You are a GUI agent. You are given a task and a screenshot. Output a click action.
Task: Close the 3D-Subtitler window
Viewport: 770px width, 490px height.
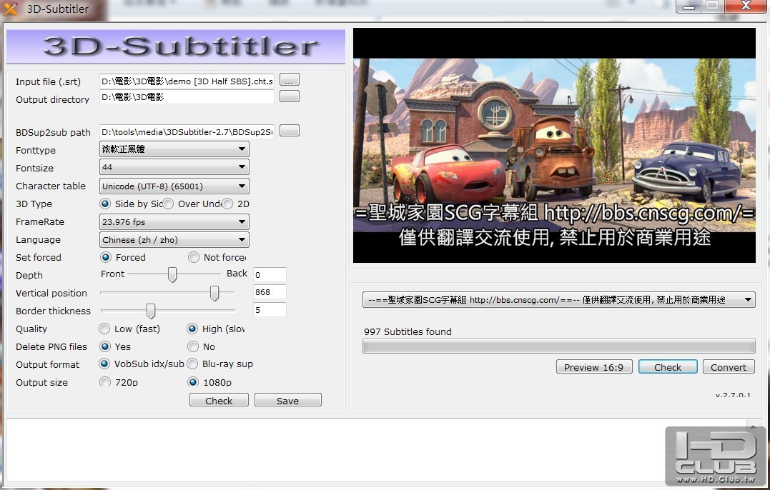[x=746, y=6]
